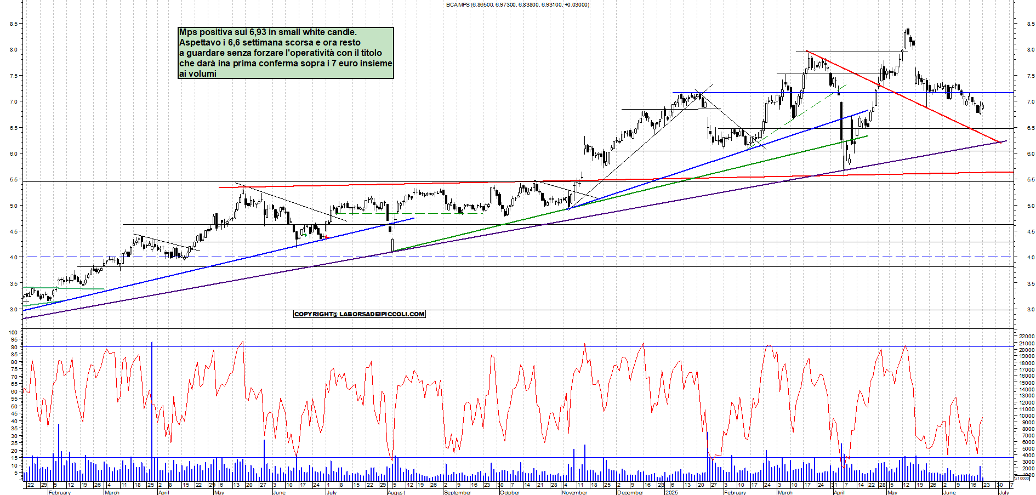Click the September label on the date axis
This screenshot has height=495, width=1036.
coord(457,492)
